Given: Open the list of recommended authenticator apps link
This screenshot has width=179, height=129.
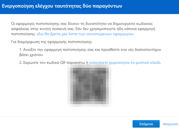Looking at the screenshot, I should click(85, 34).
